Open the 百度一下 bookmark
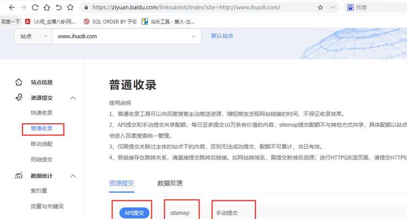Image resolution: width=407 pixels, height=219 pixels. [10, 21]
